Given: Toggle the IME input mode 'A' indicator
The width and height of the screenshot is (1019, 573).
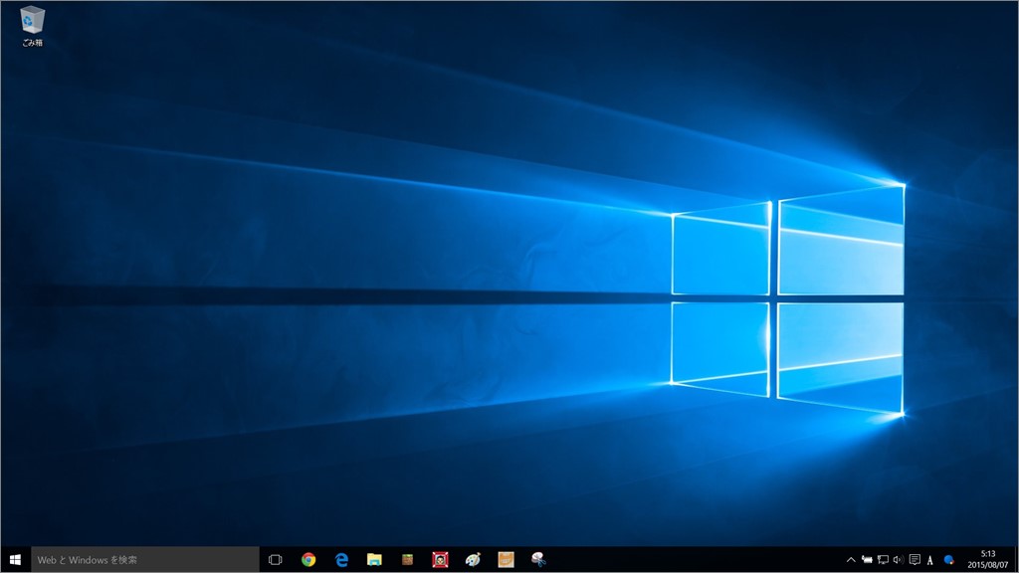Looking at the screenshot, I should coord(930,560).
